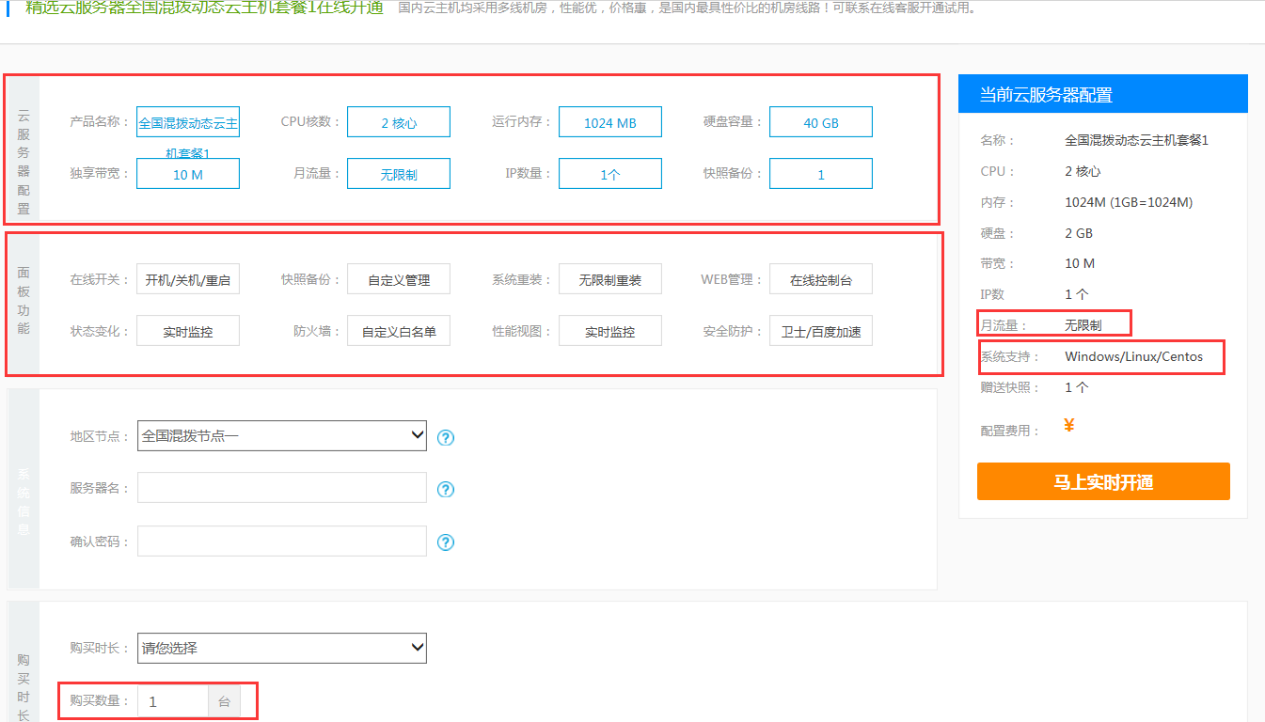This screenshot has width=1265, height=722.
Task: Select the 硬盘容量 40 GB box
Action: [821, 122]
